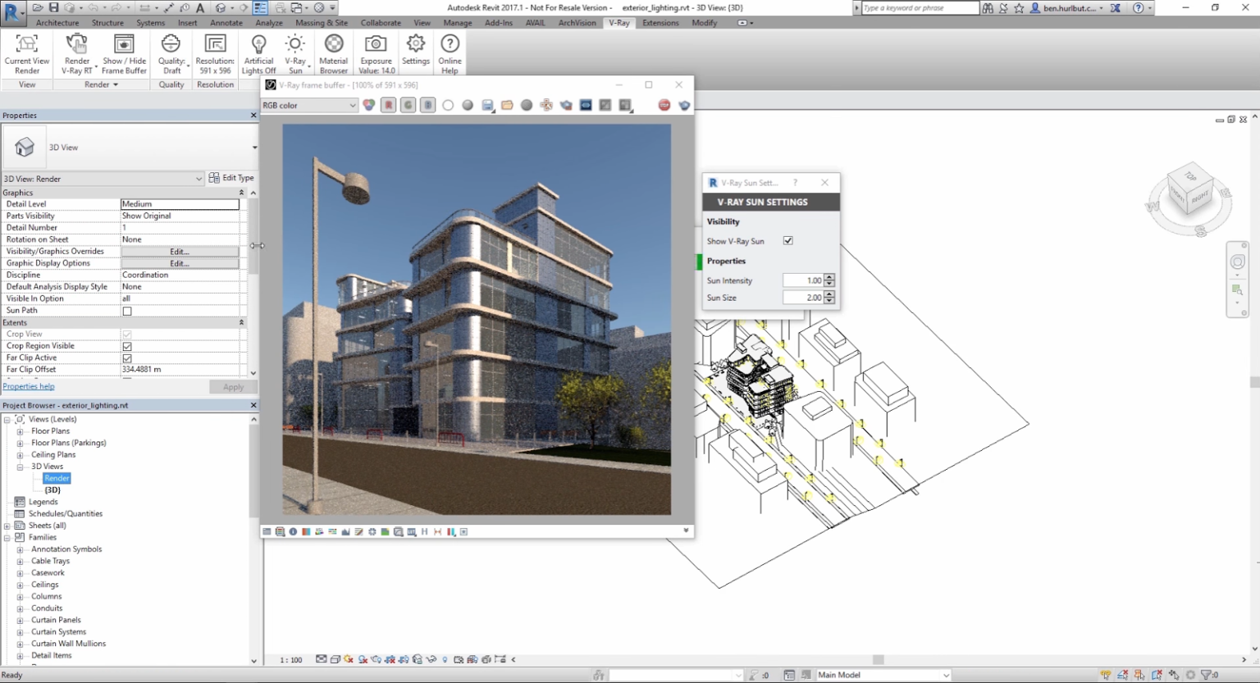
Task: Click the Sun Intensity value field
Action: [803, 280]
